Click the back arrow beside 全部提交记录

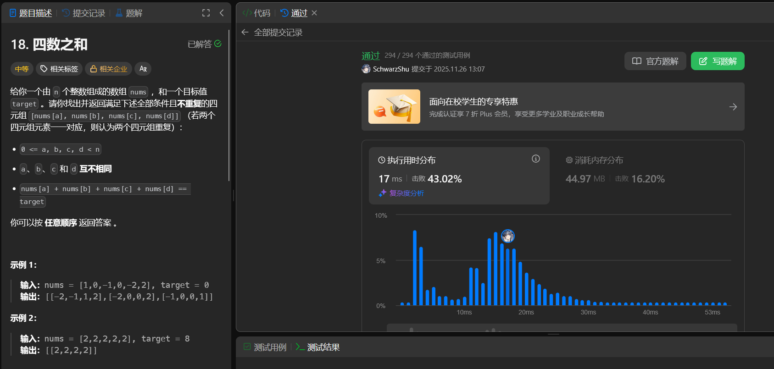click(x=245, y=32)
